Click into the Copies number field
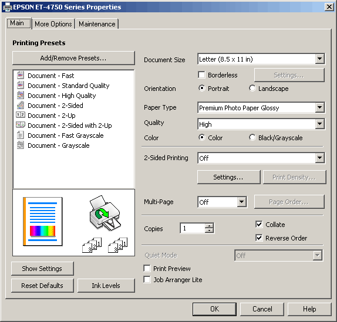This screenshot has width=337, height=322. [193, 228]
